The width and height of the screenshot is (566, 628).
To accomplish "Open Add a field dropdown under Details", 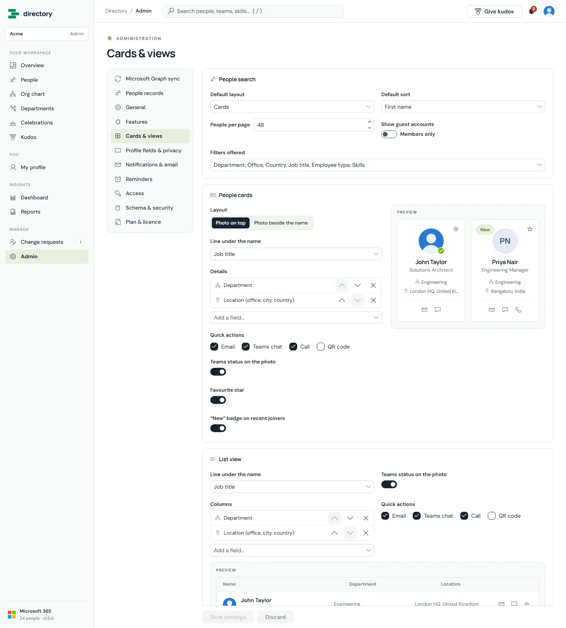I will point(296,318).
